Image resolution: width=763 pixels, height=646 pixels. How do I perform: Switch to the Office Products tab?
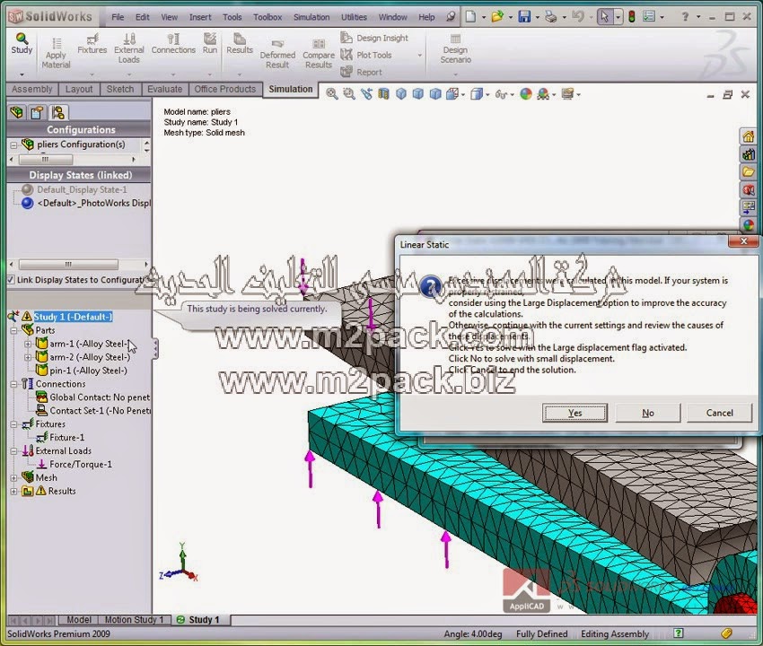[x=224, y=89]
